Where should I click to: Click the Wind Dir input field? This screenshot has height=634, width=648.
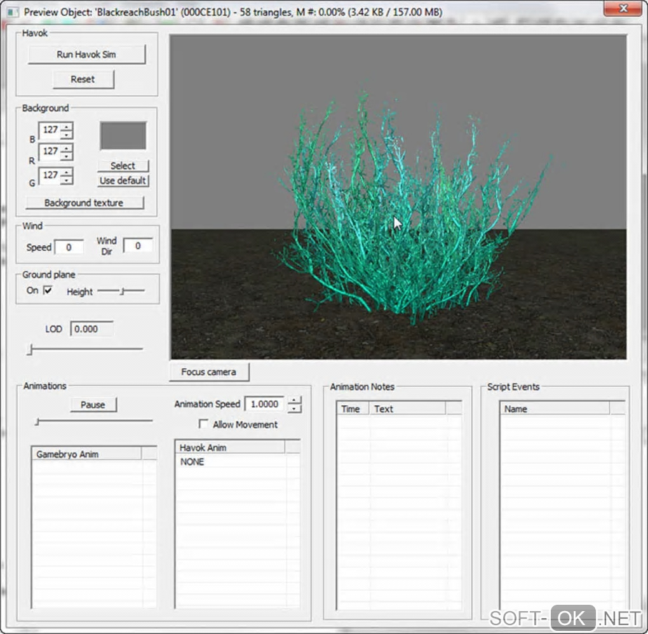[138, 246]
